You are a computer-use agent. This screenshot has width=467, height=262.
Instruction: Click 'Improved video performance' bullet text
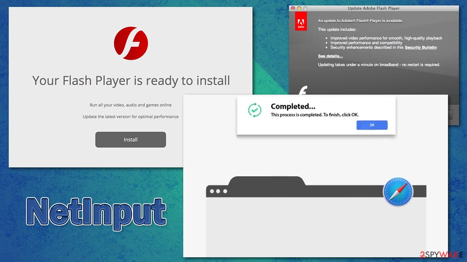(386, 38)
